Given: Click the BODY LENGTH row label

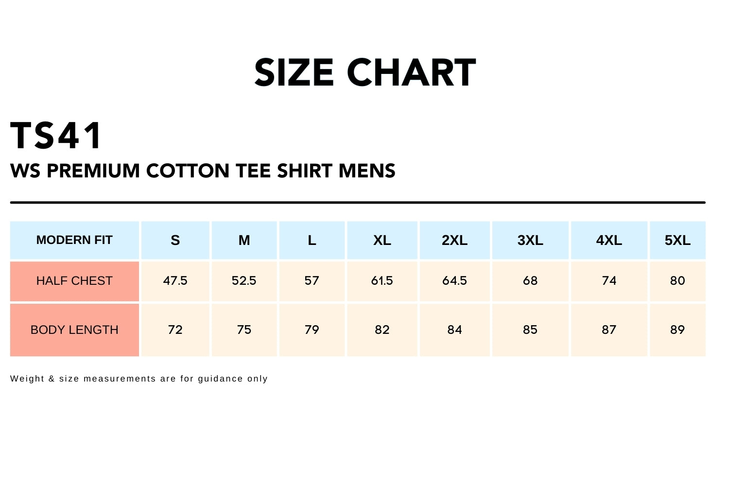Looking at the screenshot, I should click(74, 330).
